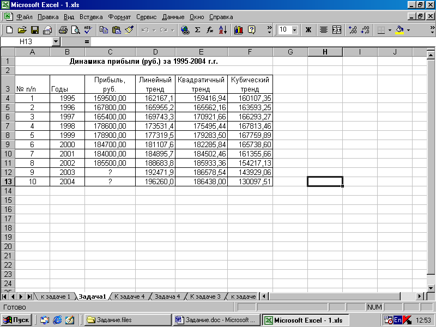Click the Пуск start button
The height and width of the screenshot is (327, 436).
coord(16,320)
